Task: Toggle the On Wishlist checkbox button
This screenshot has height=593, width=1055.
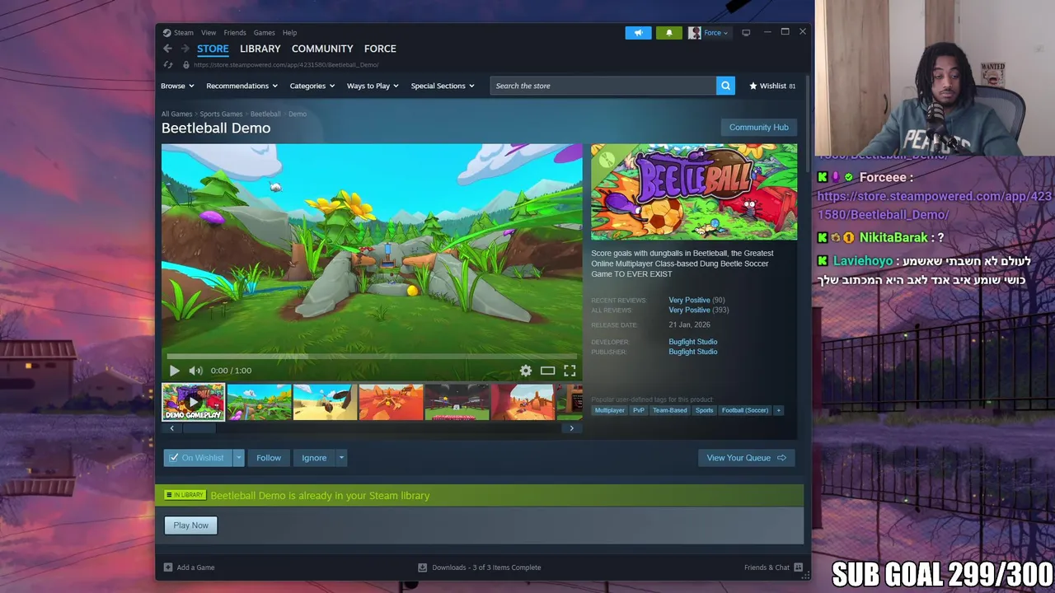Action: point(198,458)
